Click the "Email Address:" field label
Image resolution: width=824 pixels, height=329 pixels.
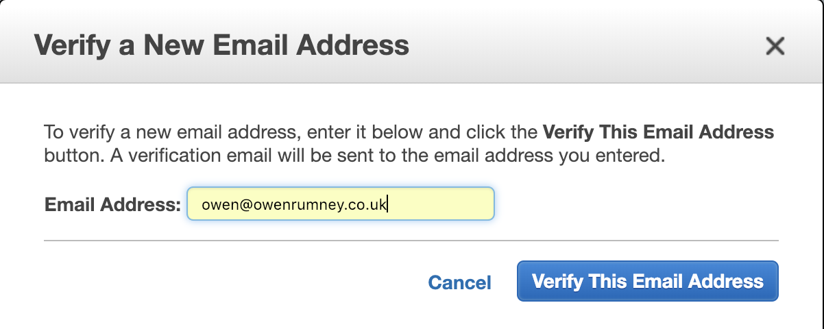point(112,204)
